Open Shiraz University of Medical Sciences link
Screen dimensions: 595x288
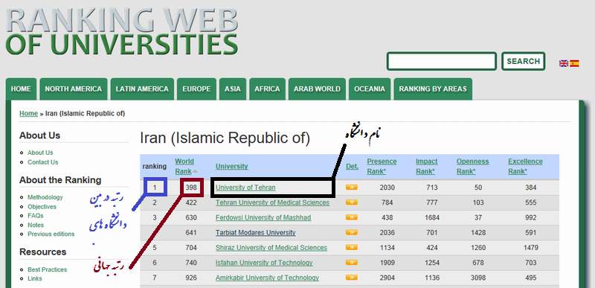pos(271,248)
